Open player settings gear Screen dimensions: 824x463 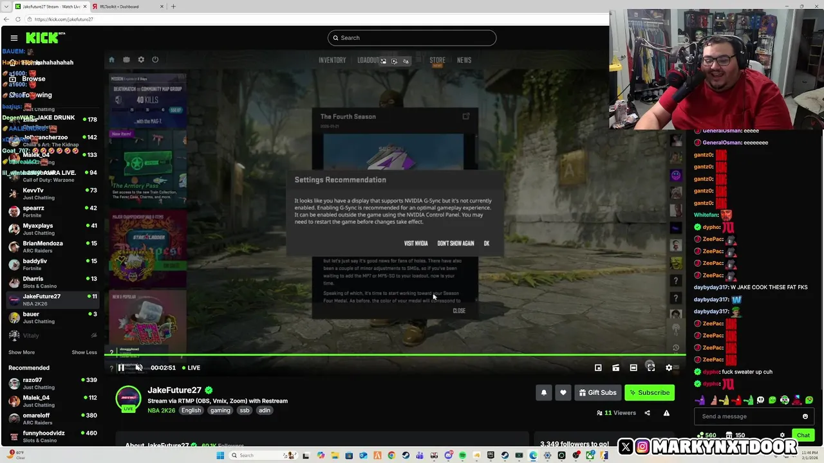[669, 368]
